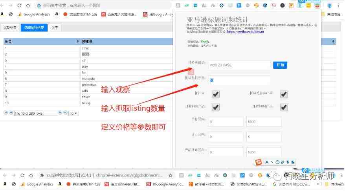Open the weibo.com/hituan link in the popup
345x191 pixels.
click(245, 32)
